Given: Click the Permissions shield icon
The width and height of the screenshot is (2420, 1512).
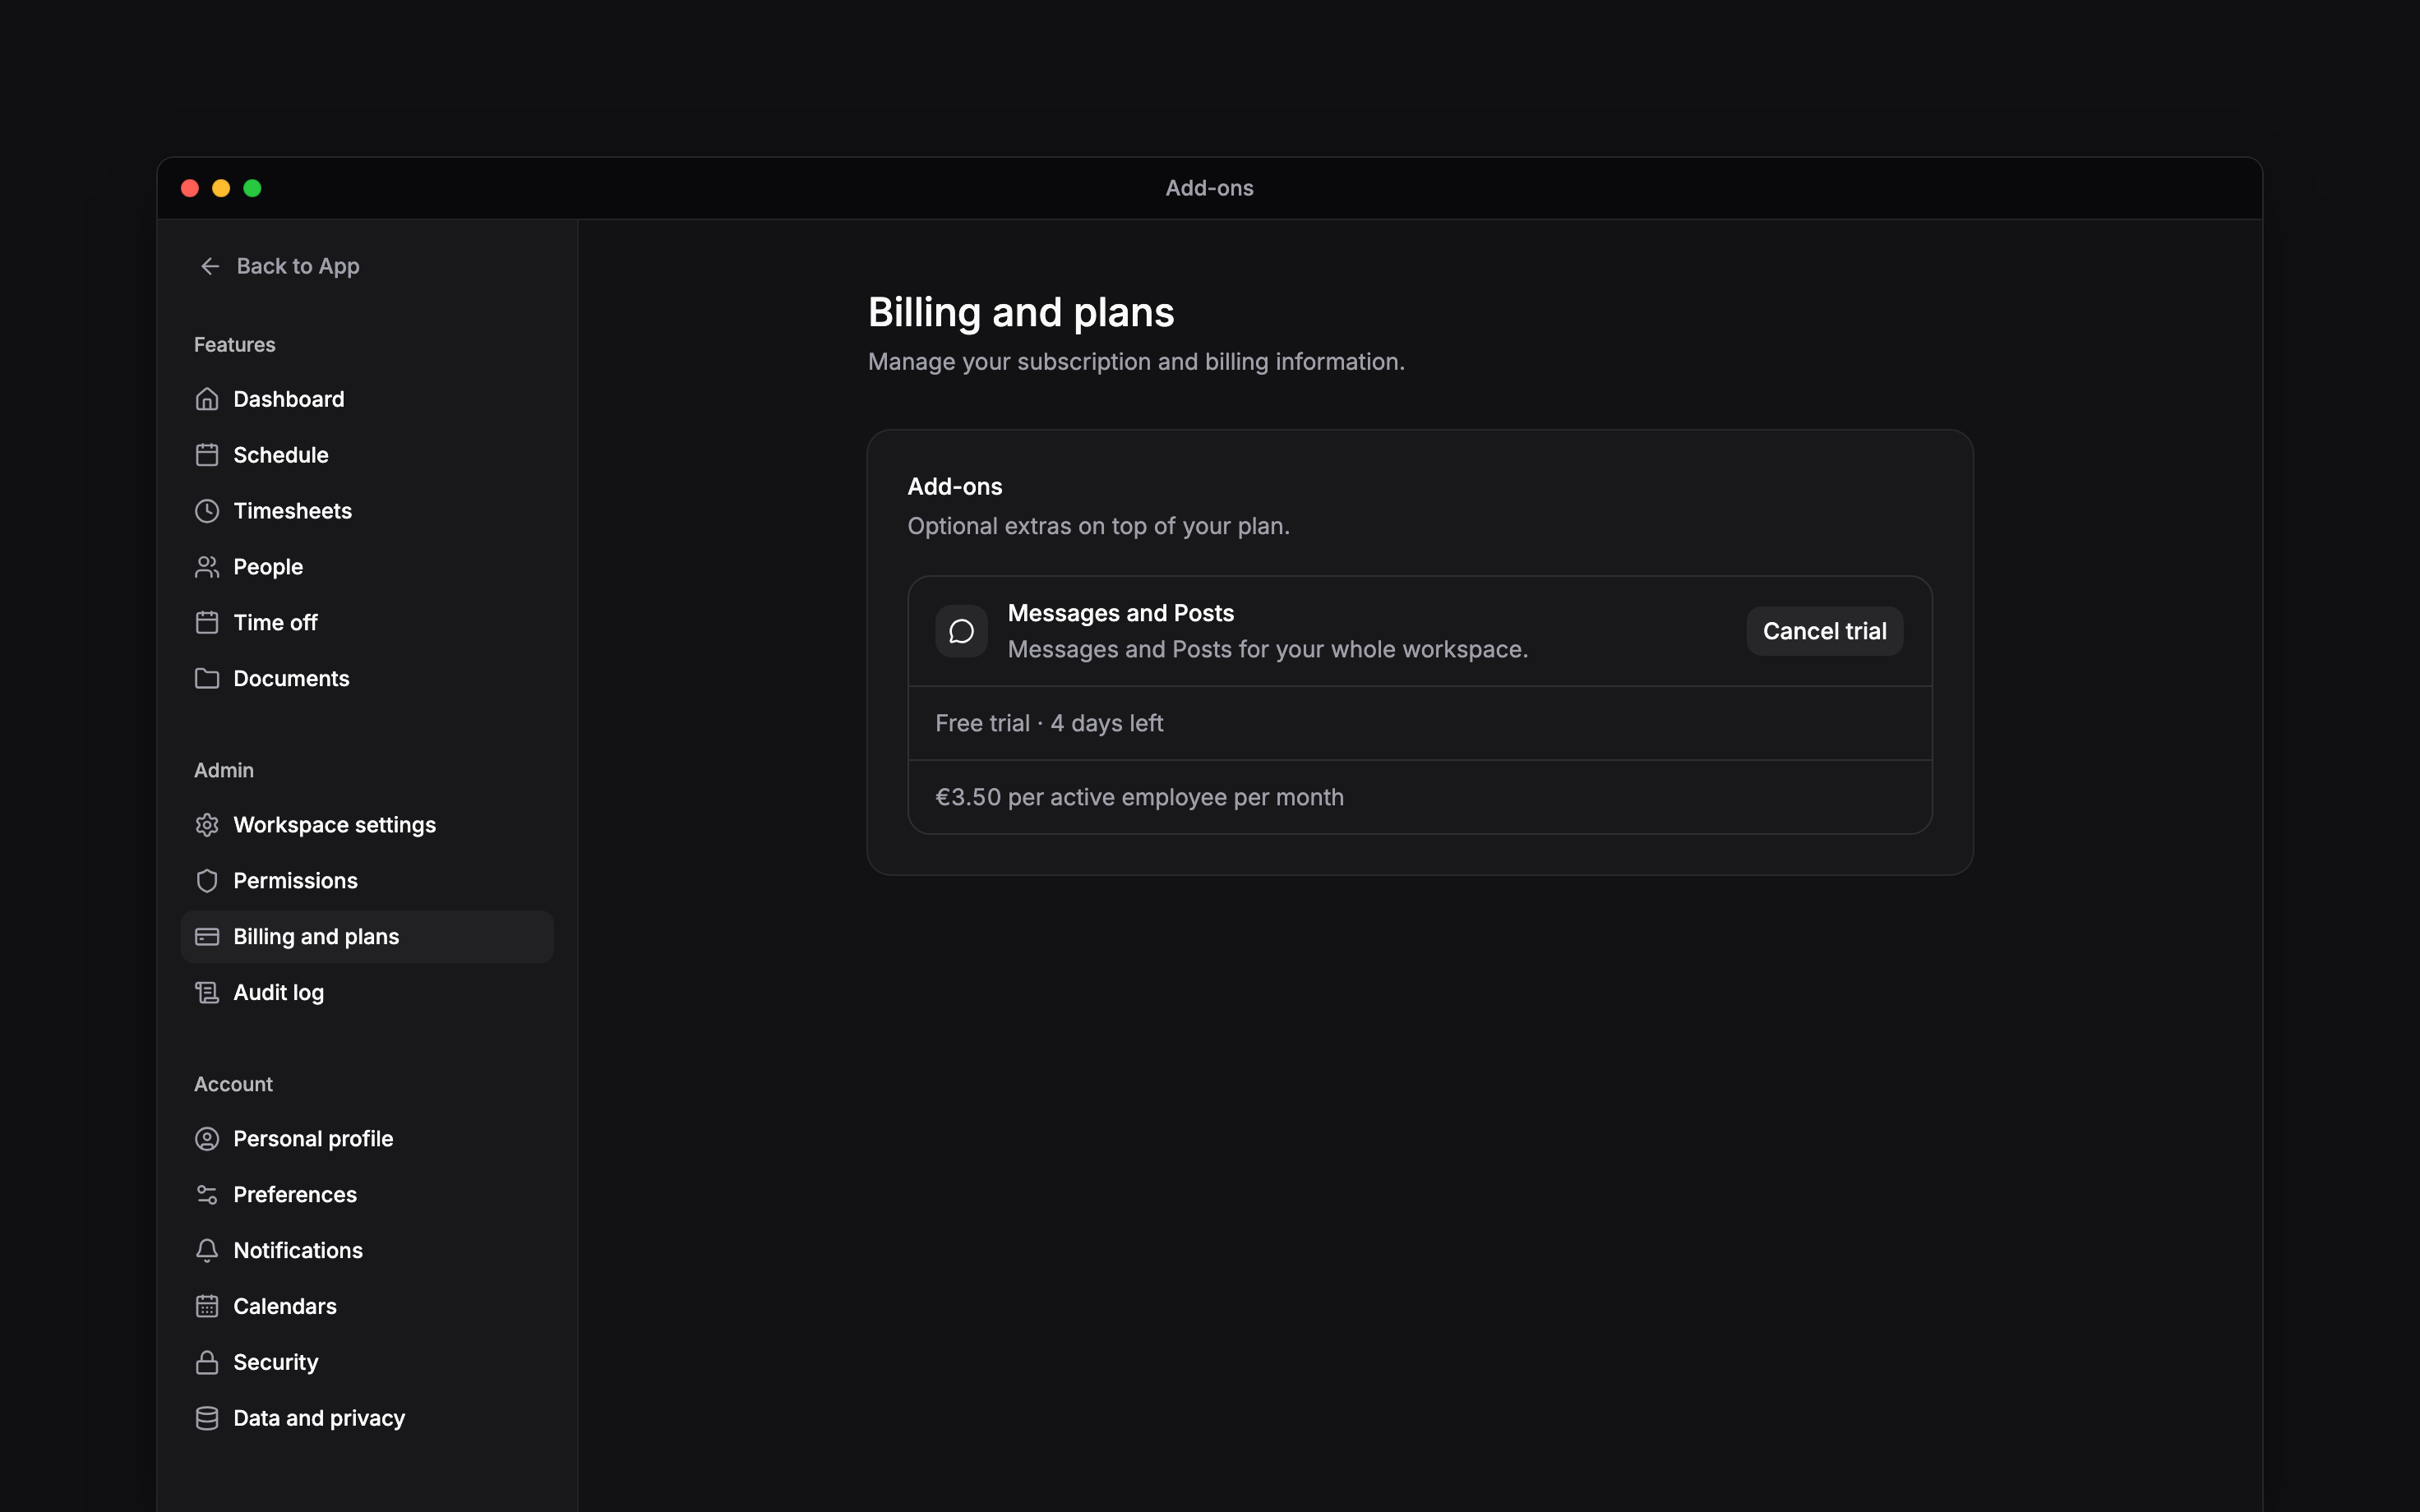Looking at the screenshot, I should coord(207,881).
